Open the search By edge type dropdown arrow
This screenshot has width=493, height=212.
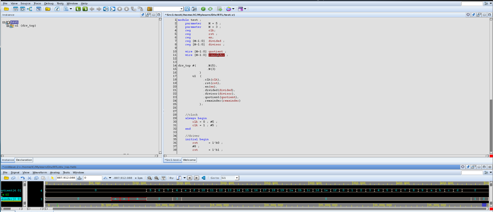point(184,178)
